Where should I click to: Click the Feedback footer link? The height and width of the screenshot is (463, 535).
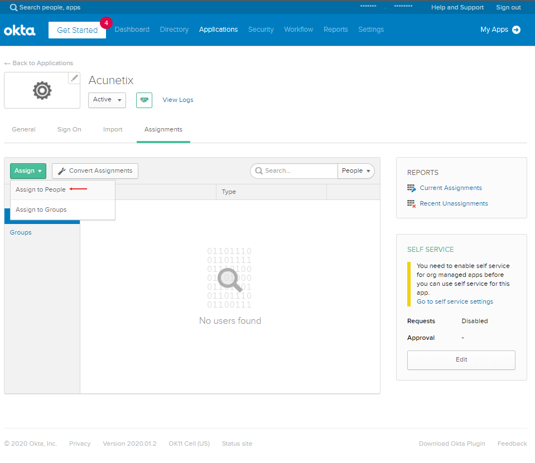pos(512,443)
